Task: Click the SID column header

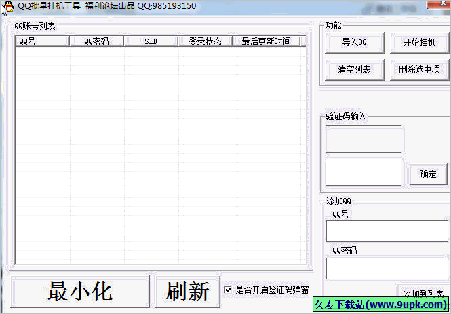Action: point(151,41)
